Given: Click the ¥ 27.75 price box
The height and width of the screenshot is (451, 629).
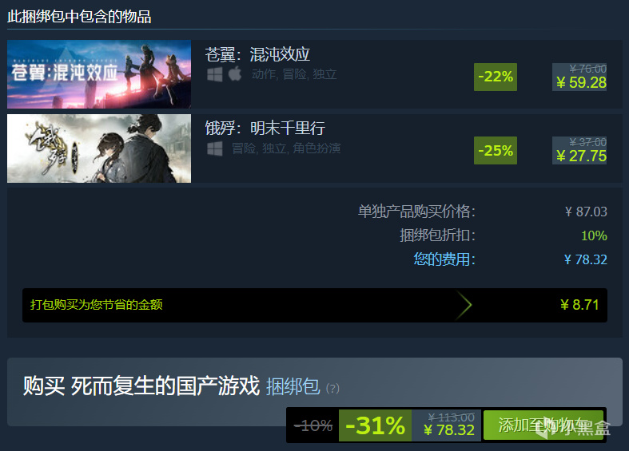Looking at the screenshot, I should point(579,151).
